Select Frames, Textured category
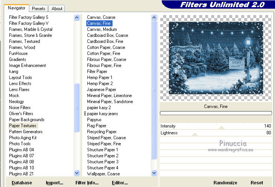Image resolution: width=275 pixels, height=187 pixels. 24,41
